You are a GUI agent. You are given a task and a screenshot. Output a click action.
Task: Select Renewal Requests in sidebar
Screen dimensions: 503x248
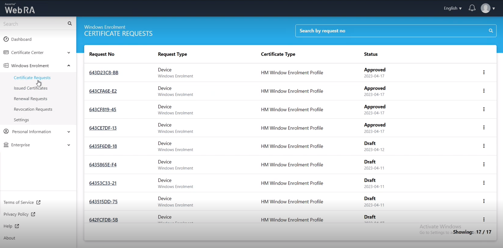30,99
